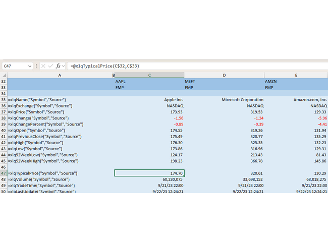The height and width of the screenshot is (252, 328).
Task: Click the AAPL symbol cell
Action: [149, 81]
